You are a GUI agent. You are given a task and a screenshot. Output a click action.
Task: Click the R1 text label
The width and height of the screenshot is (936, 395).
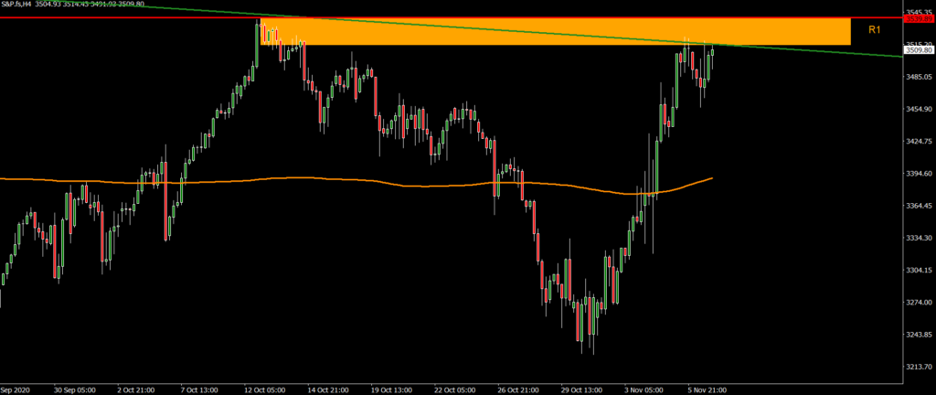tap(874, 30)
